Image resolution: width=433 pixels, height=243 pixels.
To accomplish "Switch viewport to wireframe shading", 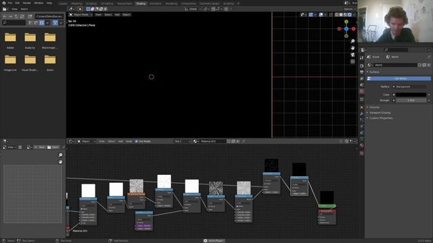I will pos(337,15).
